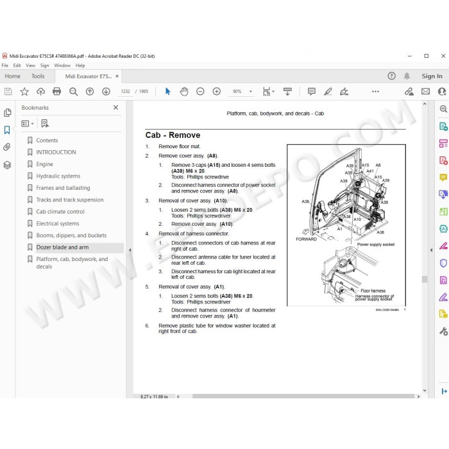Star this file with bookmark icon
This screenshot has width=449, height=449.
tap(24, 92)
